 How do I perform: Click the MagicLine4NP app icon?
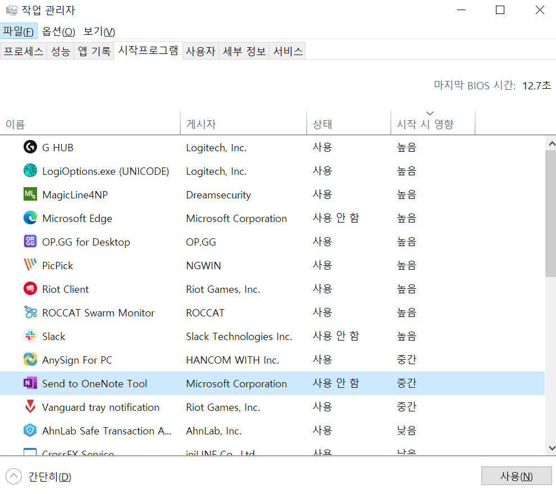tap(30, 194)
